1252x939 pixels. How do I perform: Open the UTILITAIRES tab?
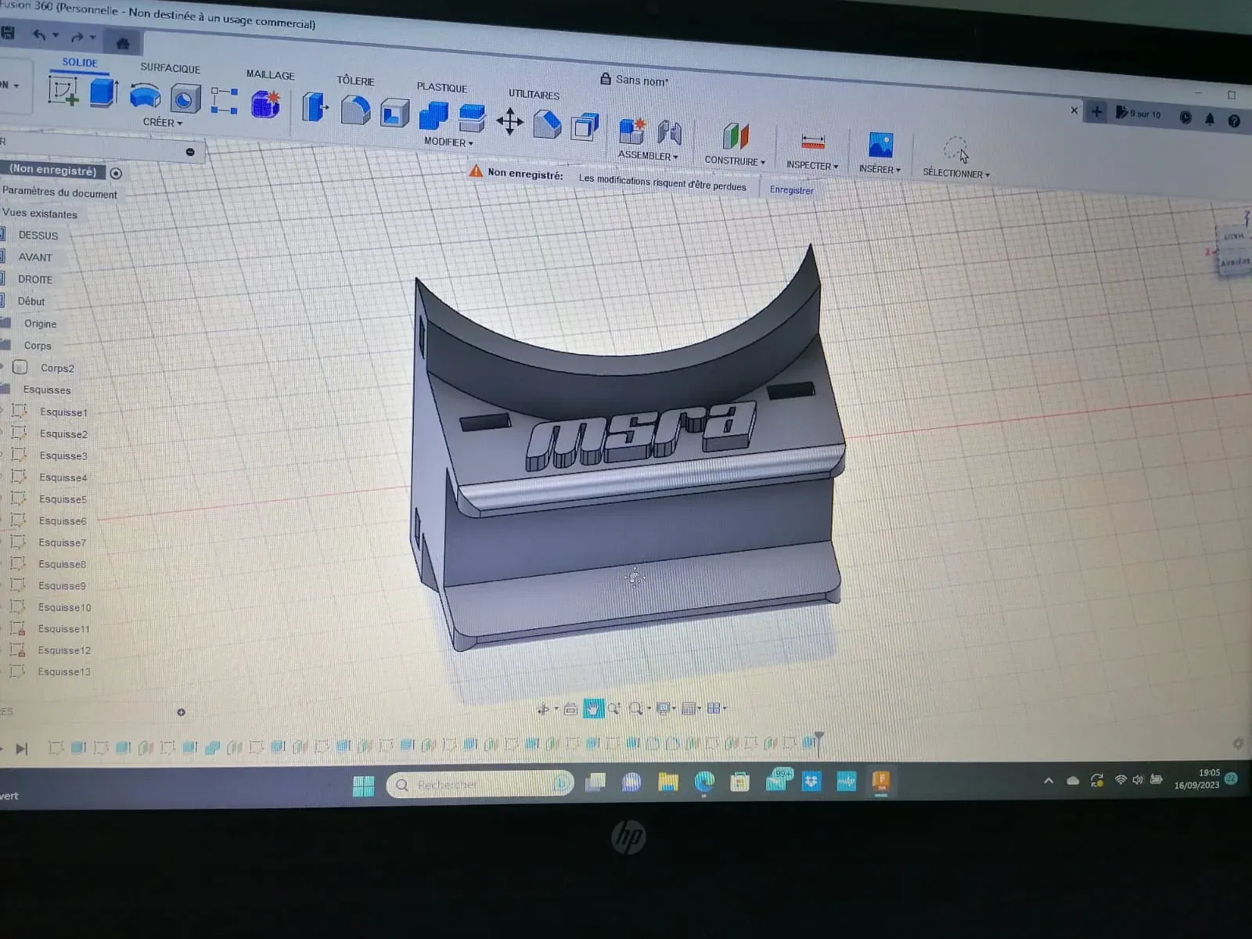click(x=534, y=94)
